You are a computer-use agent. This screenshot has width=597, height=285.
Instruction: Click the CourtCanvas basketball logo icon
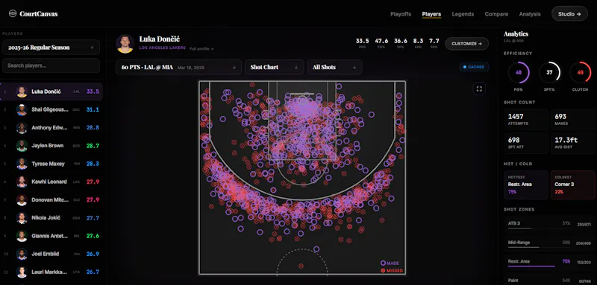[x=13, y=13]
